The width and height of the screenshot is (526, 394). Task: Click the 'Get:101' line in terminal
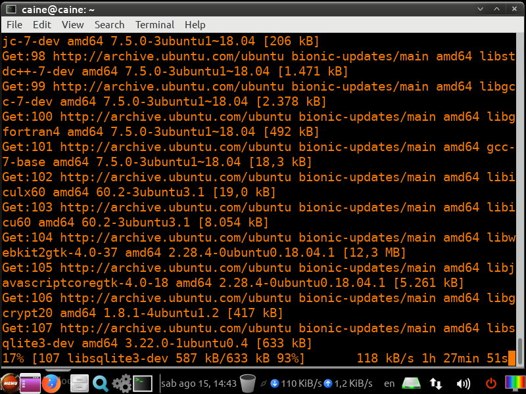pyautogui.click(x=258, y=146)
